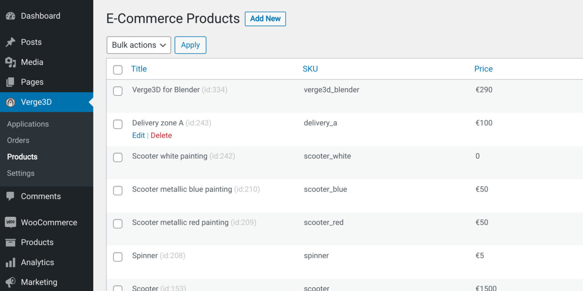
Task: Click the spinner SKU cell
Action: tap(316, 256)
